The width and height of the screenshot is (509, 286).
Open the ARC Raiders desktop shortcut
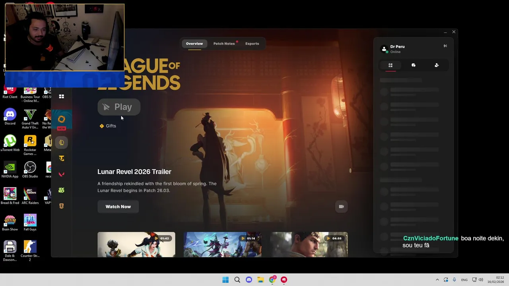(x=30, y=197)
